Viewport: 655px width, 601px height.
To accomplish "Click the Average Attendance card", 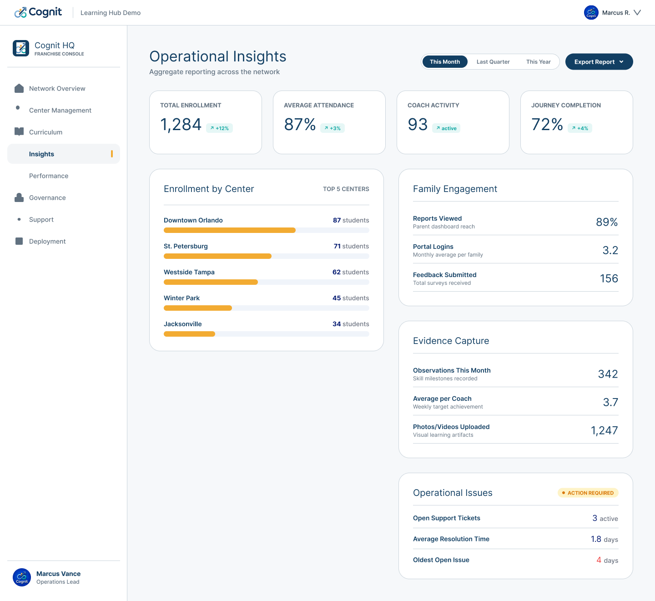I will (x=329, y=122).
